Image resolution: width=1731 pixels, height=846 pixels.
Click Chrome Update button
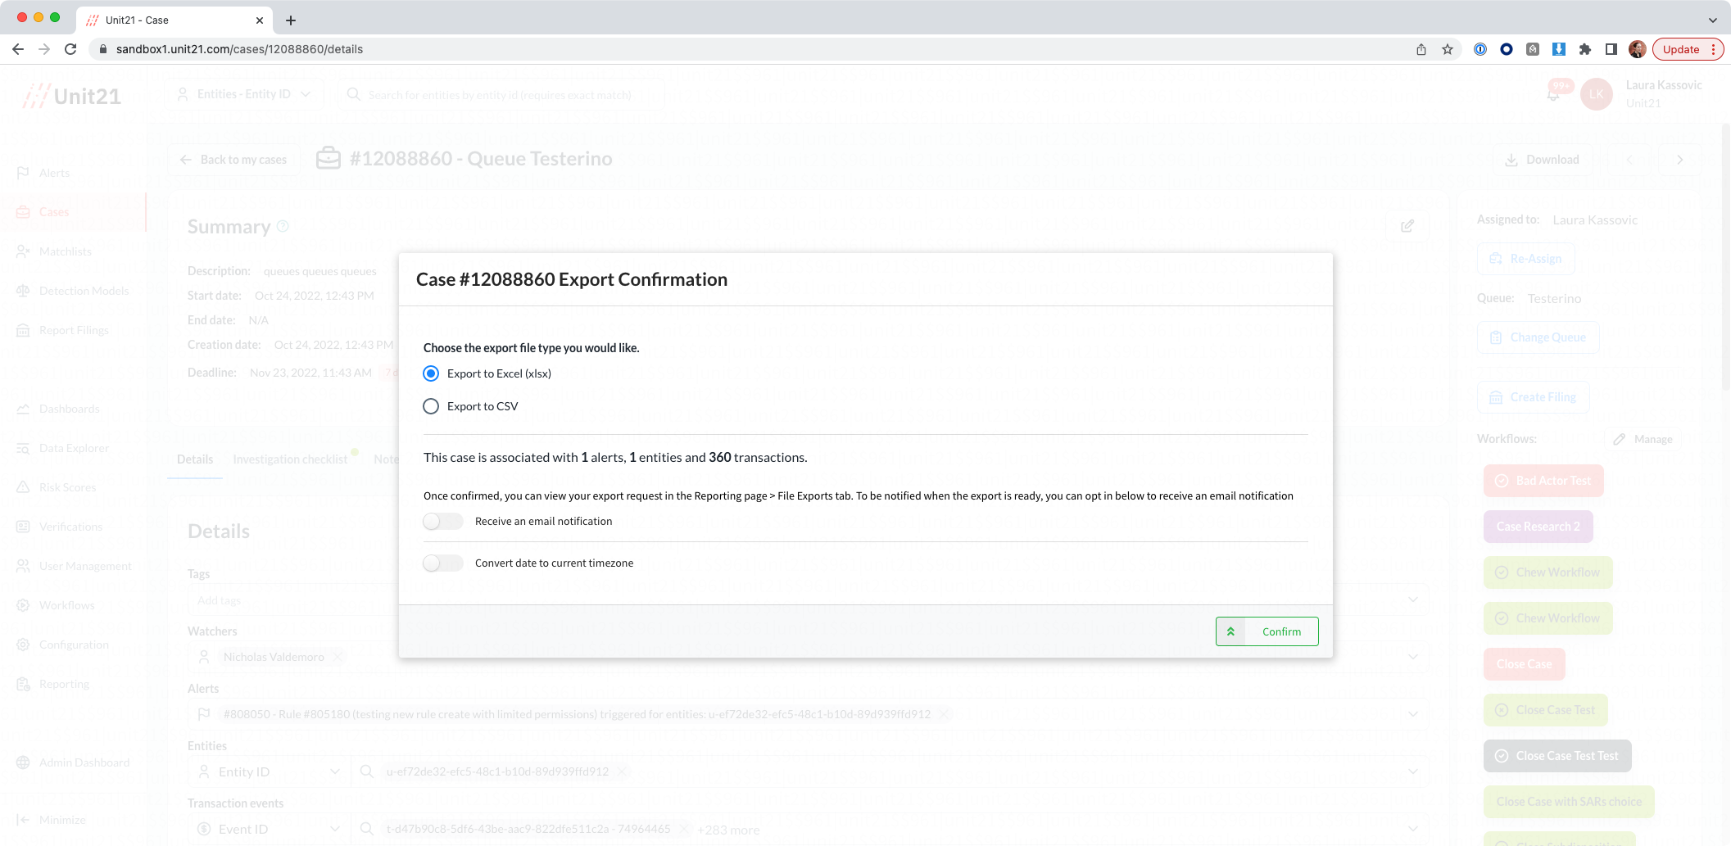(x=1688, y=49)
